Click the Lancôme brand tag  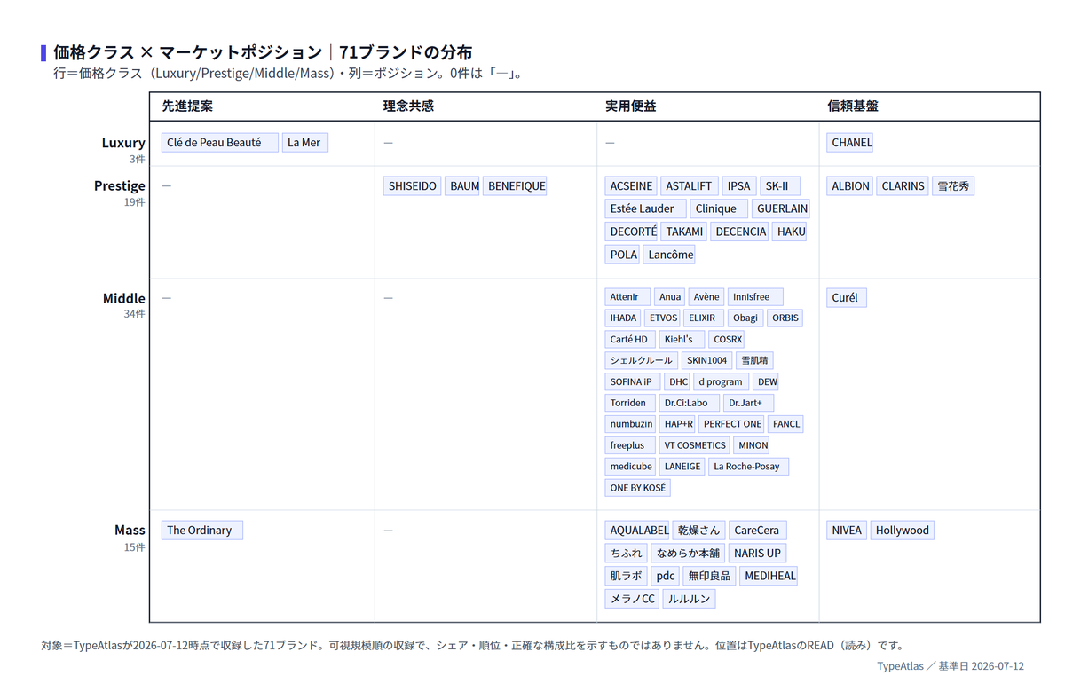tap(670, 255)
